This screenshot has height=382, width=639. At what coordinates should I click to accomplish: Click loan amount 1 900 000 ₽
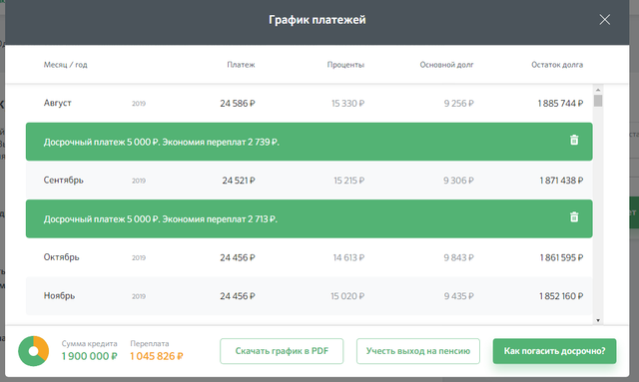(x=89, y=356)
